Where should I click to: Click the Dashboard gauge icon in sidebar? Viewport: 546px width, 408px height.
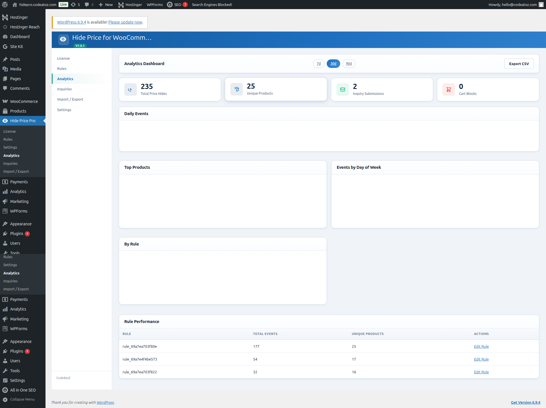pos(5,37)
